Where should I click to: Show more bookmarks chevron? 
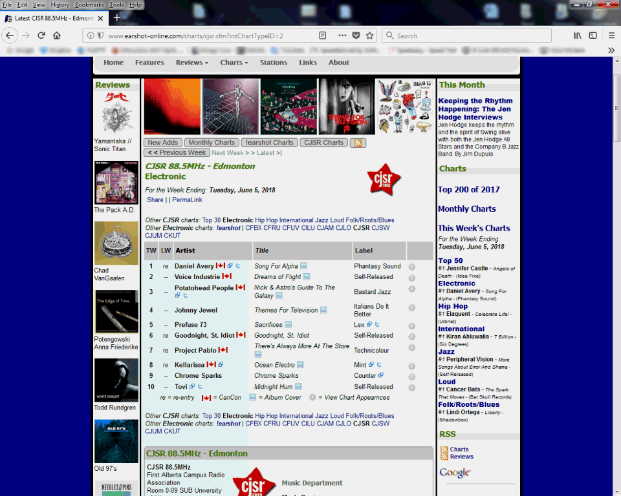[x=611, y=50]
